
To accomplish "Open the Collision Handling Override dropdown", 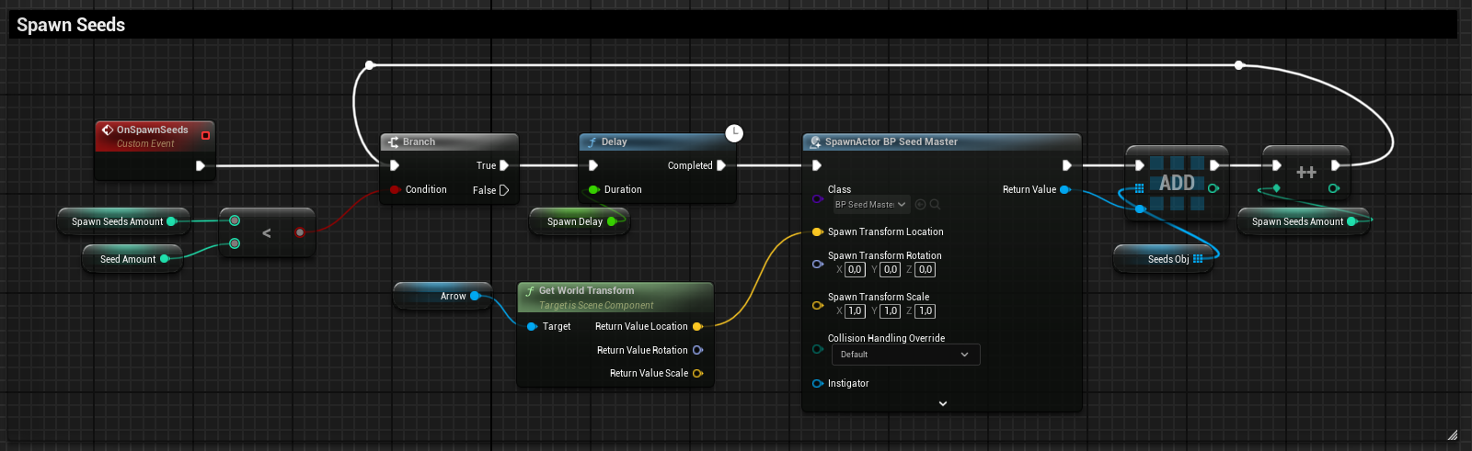I will pos(905,355).
